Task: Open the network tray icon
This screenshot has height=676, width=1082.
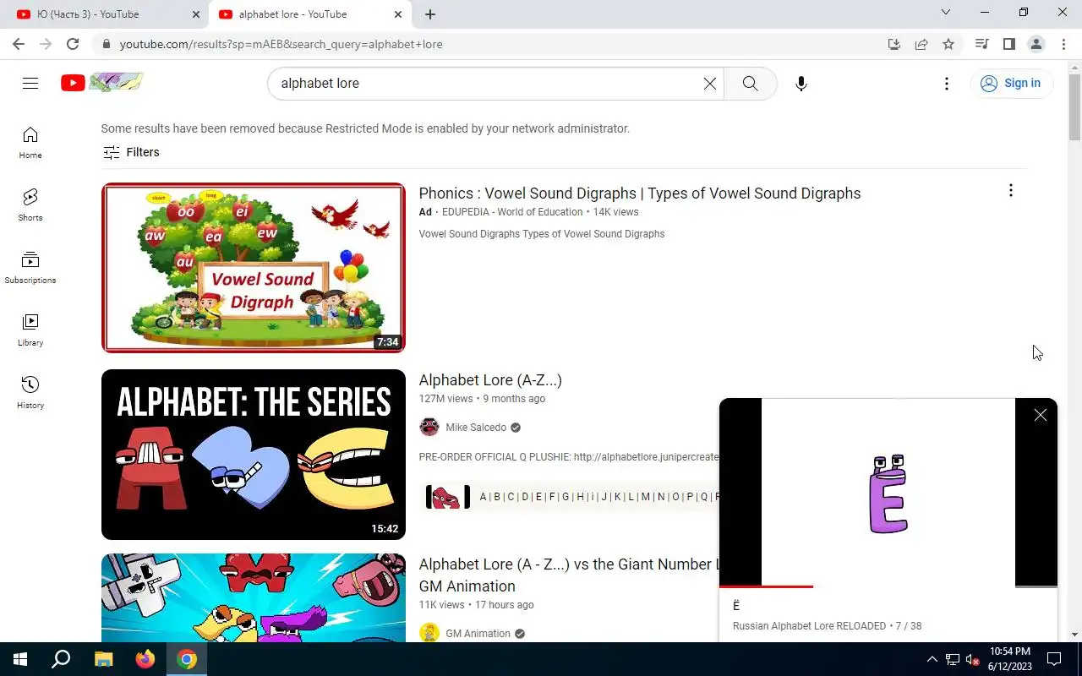Action: click(953, 659)
